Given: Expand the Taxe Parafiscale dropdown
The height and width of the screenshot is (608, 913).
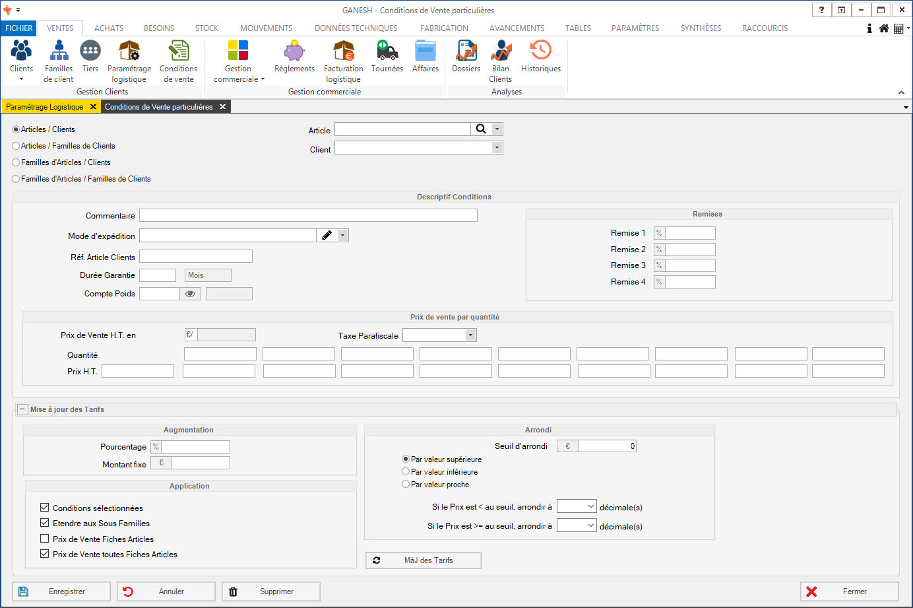Looking at the screenshot, I should tap(470, 335).
